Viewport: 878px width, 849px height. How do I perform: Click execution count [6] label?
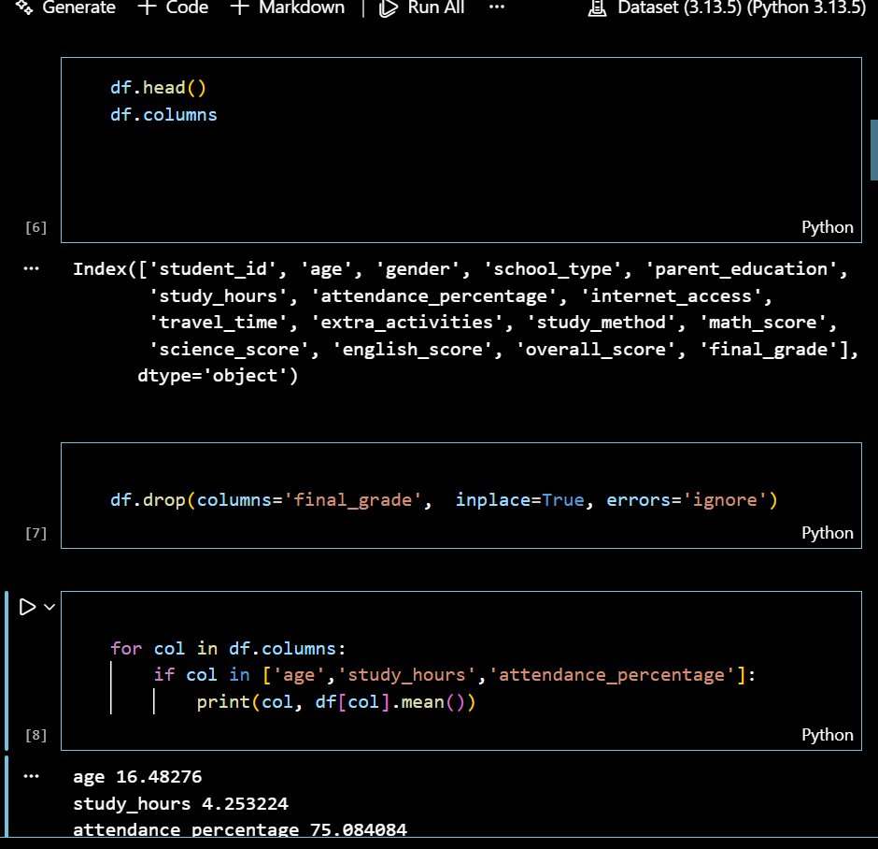coord(35,227)
